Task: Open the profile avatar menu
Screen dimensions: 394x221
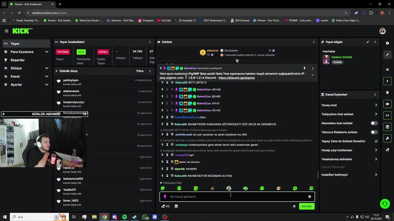Action: tap(383, 31)
